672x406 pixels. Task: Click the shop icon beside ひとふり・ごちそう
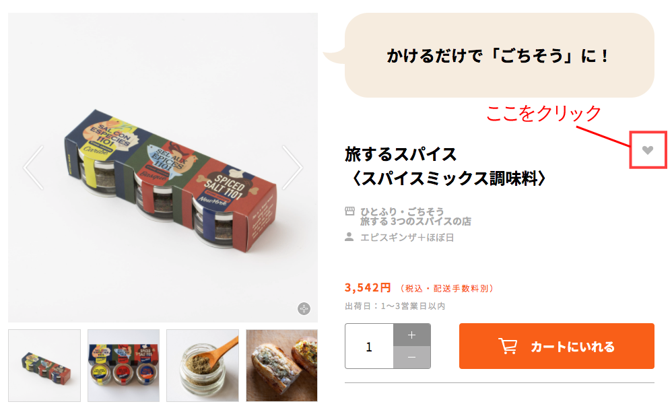(349, 211)
